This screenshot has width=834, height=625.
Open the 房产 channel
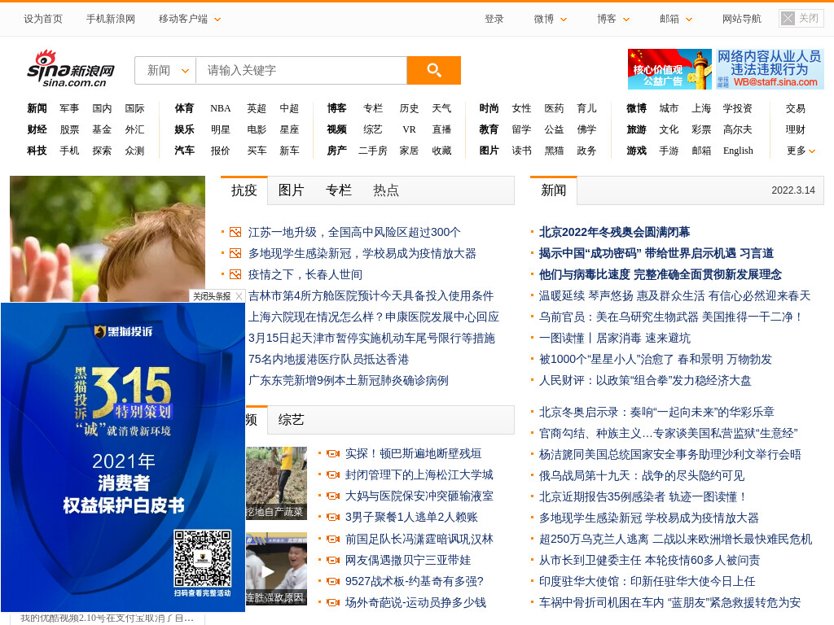(x=336, y=151)
